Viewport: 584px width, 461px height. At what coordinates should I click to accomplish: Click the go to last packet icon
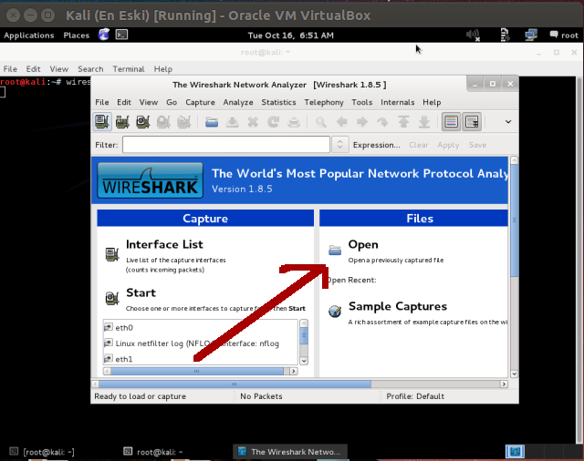(x=423, y=122)
